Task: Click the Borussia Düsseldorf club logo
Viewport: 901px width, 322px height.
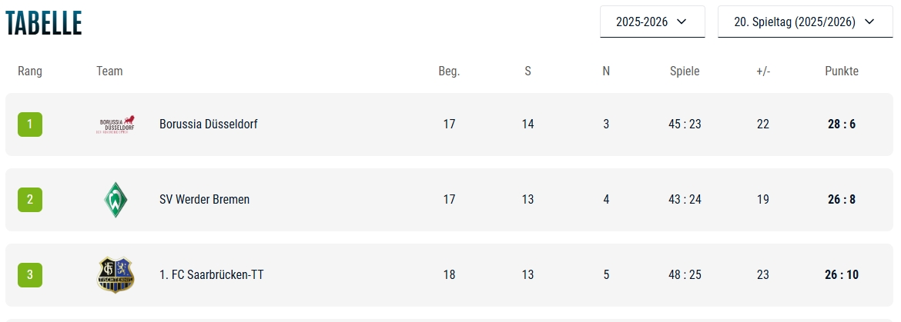Action: [116, 124]
